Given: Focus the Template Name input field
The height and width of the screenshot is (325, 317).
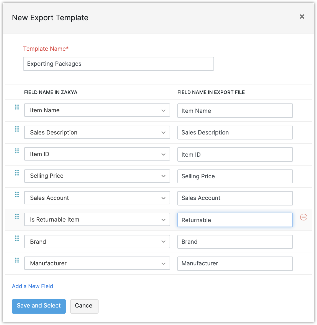Looking at the screenshot, I should 118,64.
